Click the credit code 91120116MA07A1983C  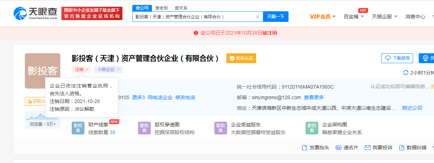[308, 87]
